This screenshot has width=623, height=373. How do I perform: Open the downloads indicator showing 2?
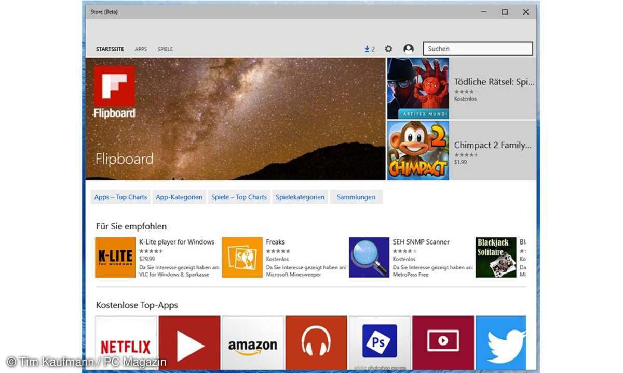[370, 49]
